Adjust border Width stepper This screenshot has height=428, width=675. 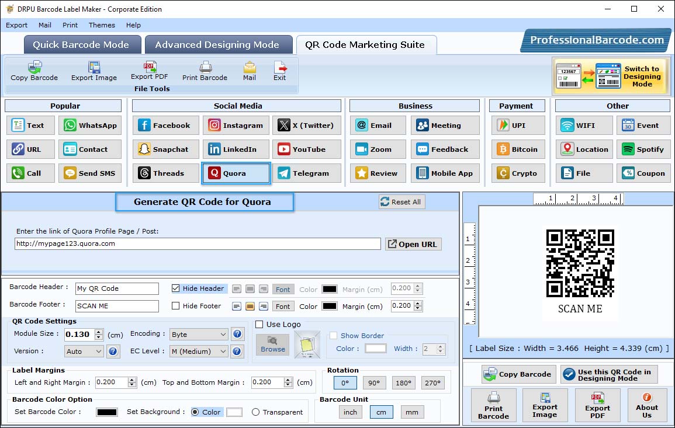440,349
